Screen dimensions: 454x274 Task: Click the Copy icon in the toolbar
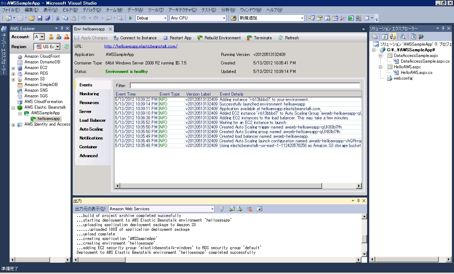66,18
